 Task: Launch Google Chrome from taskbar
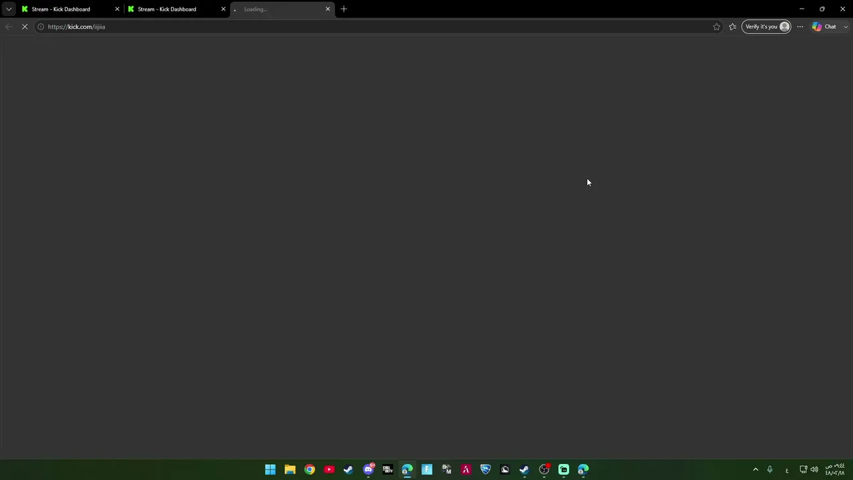pos(309,469)
